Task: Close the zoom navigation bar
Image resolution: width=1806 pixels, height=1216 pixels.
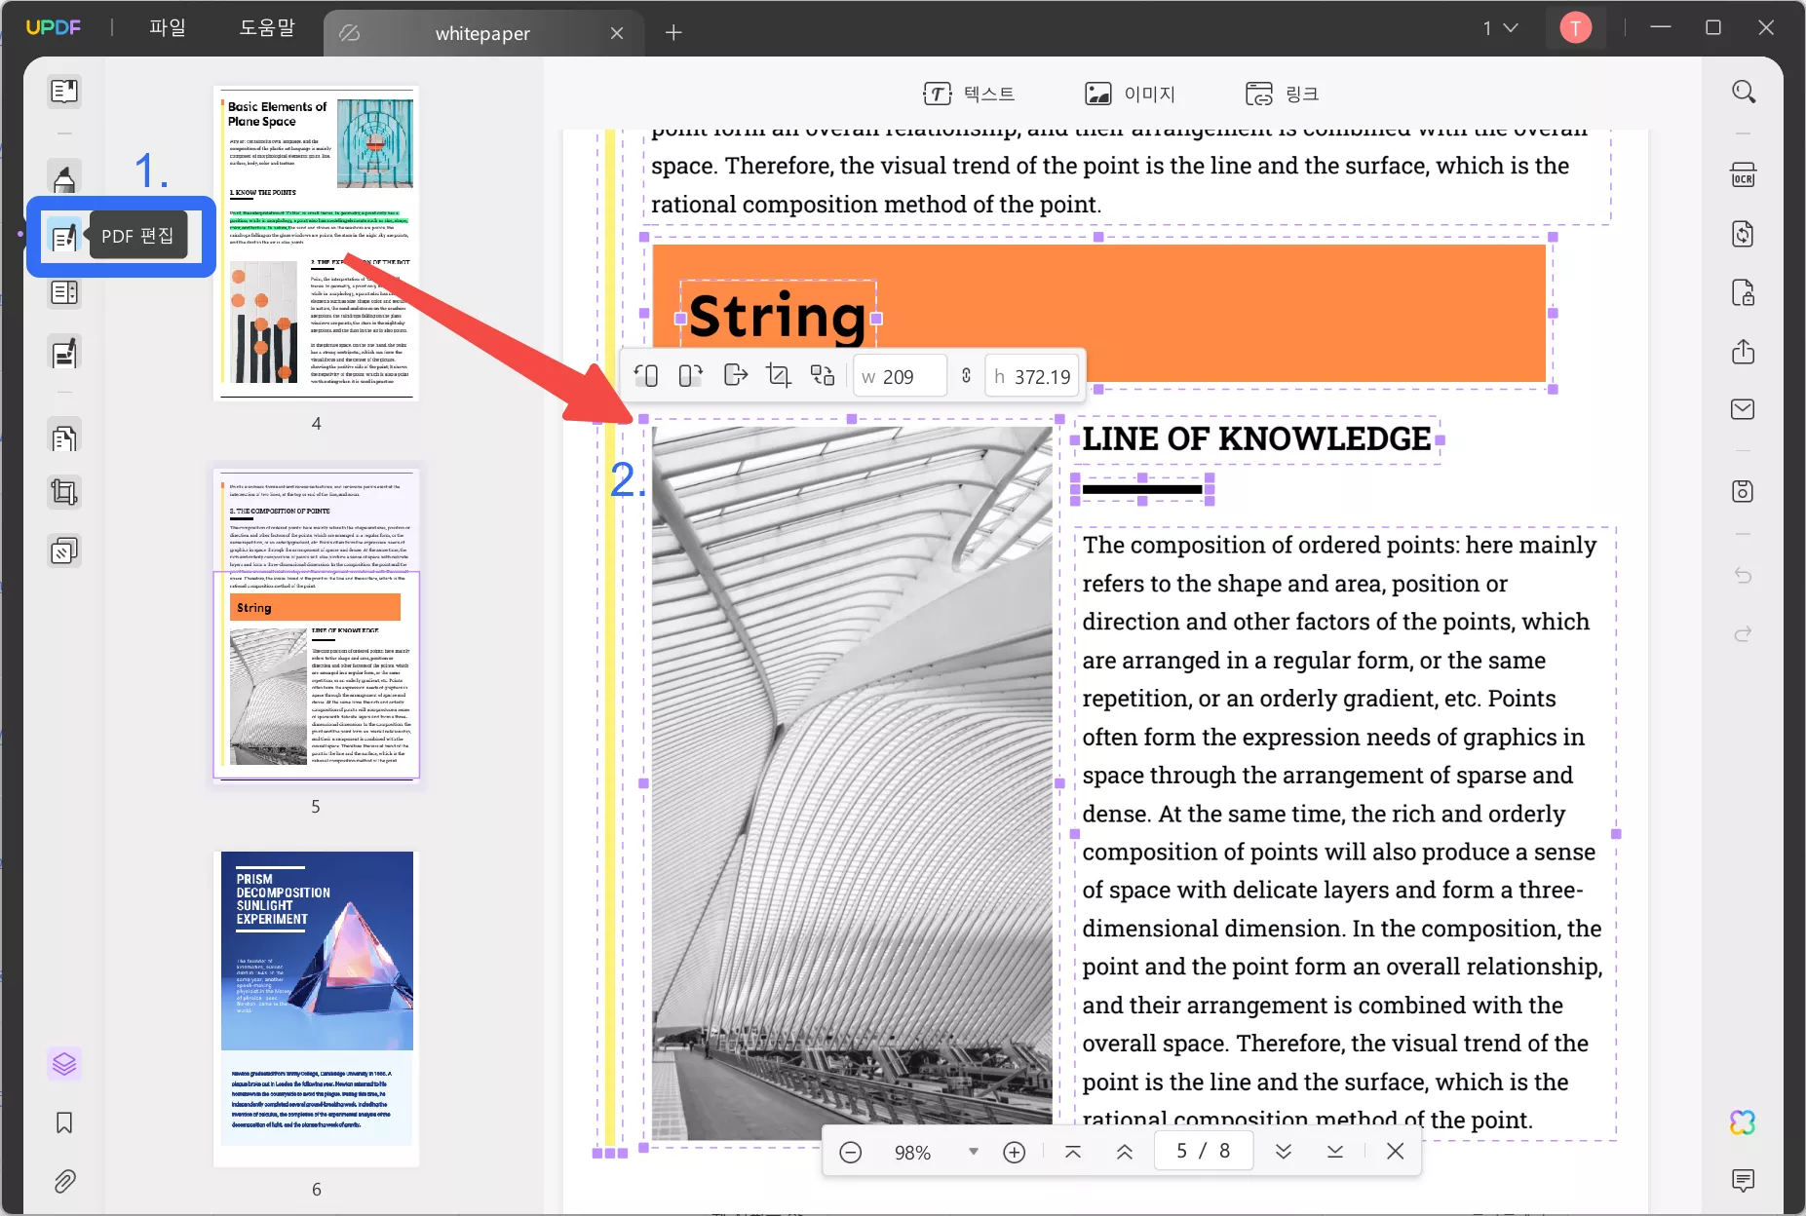Action: pyautogui.click(x=1395, y=1152)
